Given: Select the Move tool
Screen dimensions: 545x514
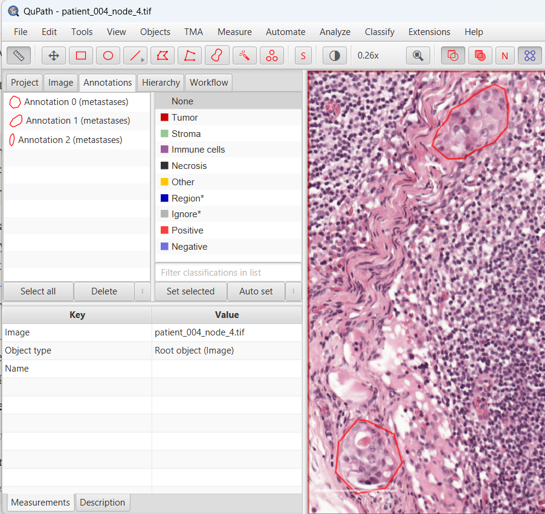Looking at the screenshot, I should pyautogui.click(x=54, y=56).
